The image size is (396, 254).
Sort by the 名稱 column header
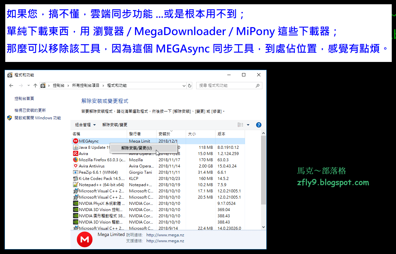pos(99,134)
